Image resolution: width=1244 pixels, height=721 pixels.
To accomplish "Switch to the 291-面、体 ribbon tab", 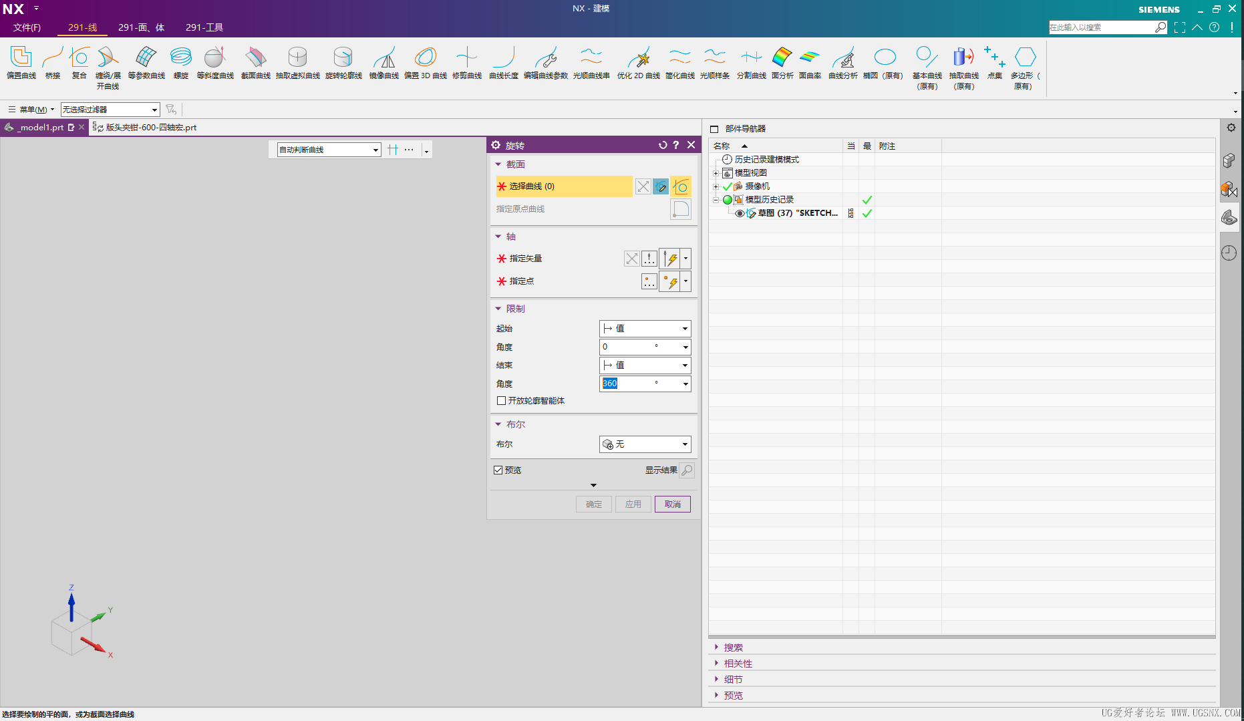I will pos(142,27).
